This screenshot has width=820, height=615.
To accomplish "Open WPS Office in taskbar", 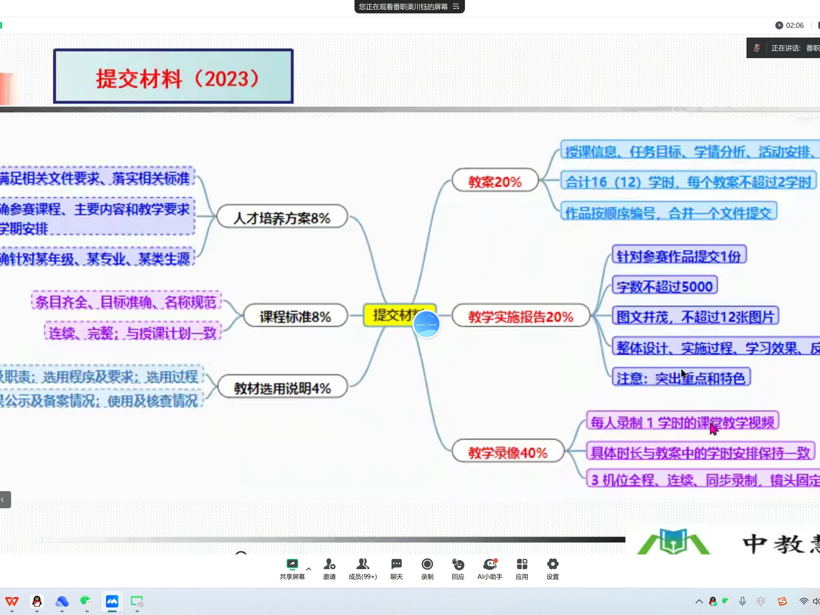I will [12, 601].
